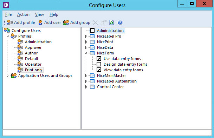
Task: Select the Profiles node label
Action: (x=25, y=36)
